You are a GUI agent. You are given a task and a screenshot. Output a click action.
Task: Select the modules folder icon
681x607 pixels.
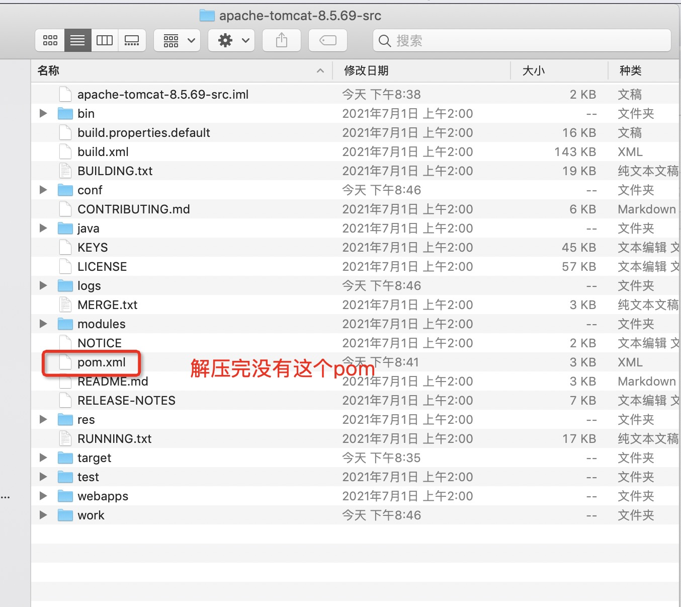(x=65, y=324)
